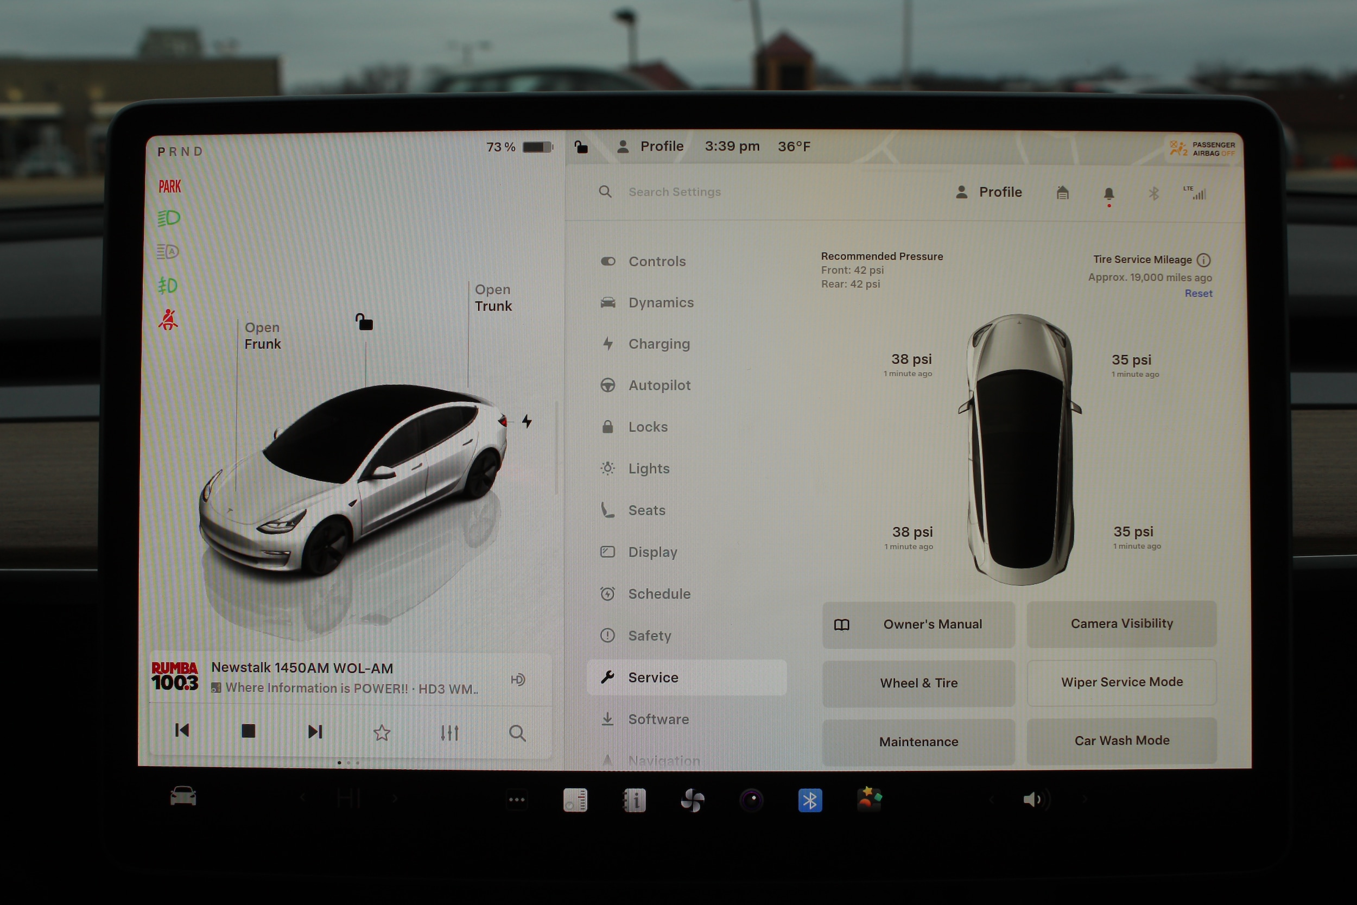Viewport: 1357px width, 905px height.
Task: Open the HomeLink garage icon
Action: tap(1062, 193)
